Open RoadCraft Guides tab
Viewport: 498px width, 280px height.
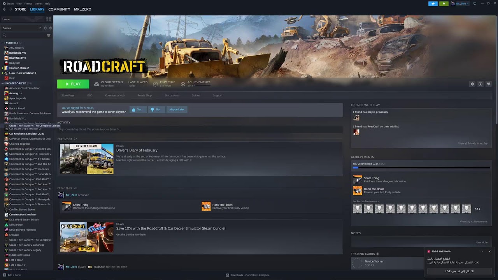[x=196, y=95]
